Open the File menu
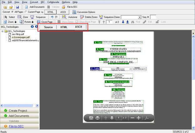The height and width of the screenshot is (133, 195). point(3,2)
